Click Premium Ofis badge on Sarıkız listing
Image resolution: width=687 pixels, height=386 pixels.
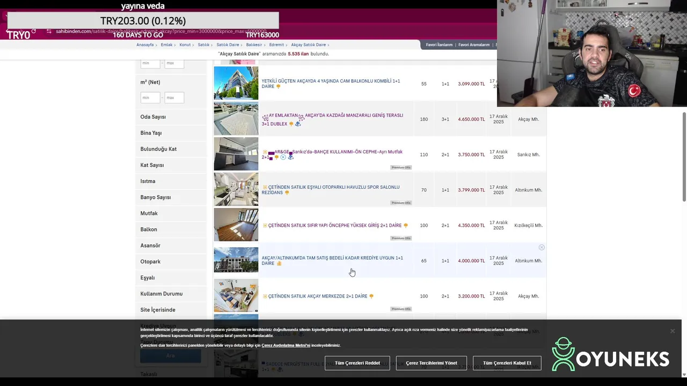pyautogui.click(x=401, y=167)
